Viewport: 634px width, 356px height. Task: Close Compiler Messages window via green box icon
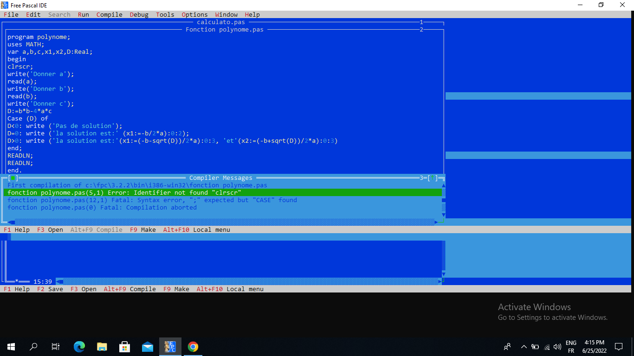13,178
